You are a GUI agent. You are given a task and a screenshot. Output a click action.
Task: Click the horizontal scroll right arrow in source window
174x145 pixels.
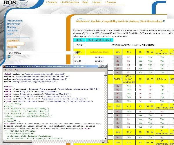click(x=103, y=141)
